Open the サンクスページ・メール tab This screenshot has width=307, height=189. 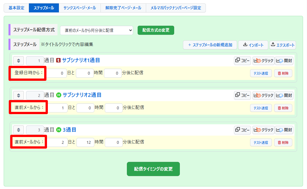pos(80,8)
